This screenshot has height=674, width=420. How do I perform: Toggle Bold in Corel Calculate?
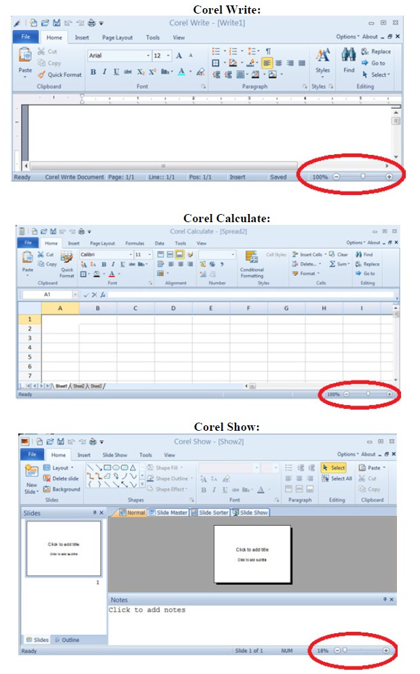(x=104, y=264)
